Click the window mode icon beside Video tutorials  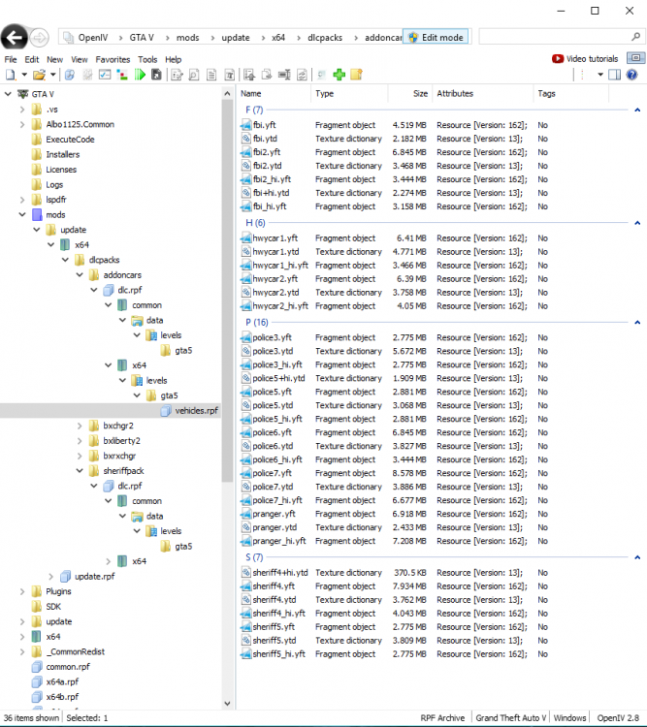(636, 58)
